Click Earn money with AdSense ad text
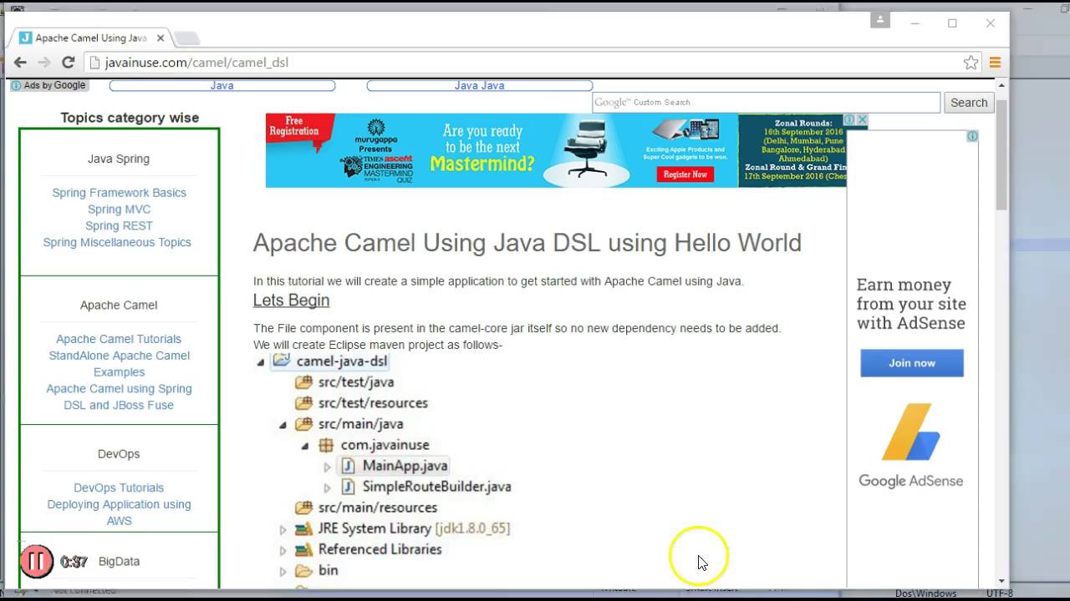Screen dimensions: 1070x601 click(x=911, y=304)
